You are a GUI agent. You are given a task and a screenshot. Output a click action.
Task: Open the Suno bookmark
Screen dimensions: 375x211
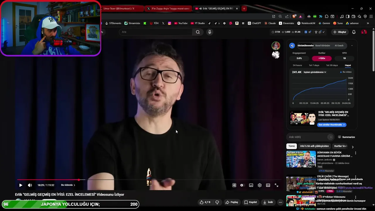[338, 23]
